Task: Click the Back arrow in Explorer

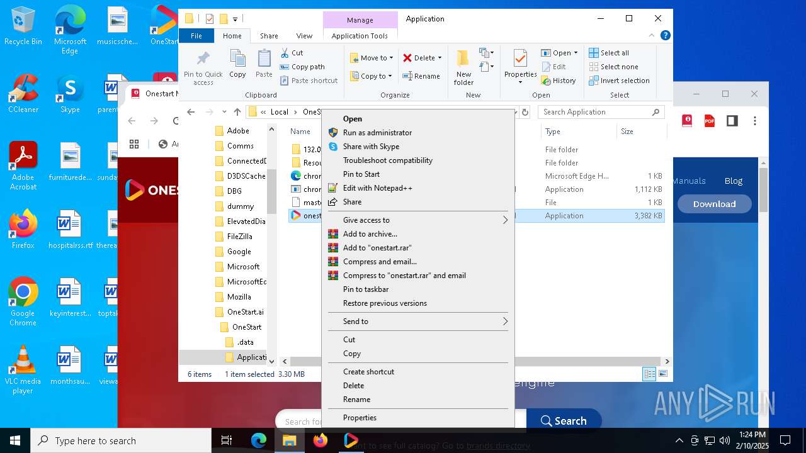Action: [x=191, y=112]
